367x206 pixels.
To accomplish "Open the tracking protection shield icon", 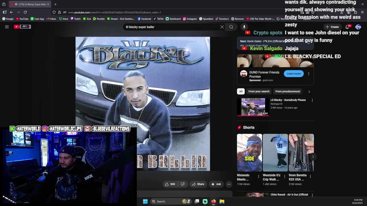I will 54,12.
